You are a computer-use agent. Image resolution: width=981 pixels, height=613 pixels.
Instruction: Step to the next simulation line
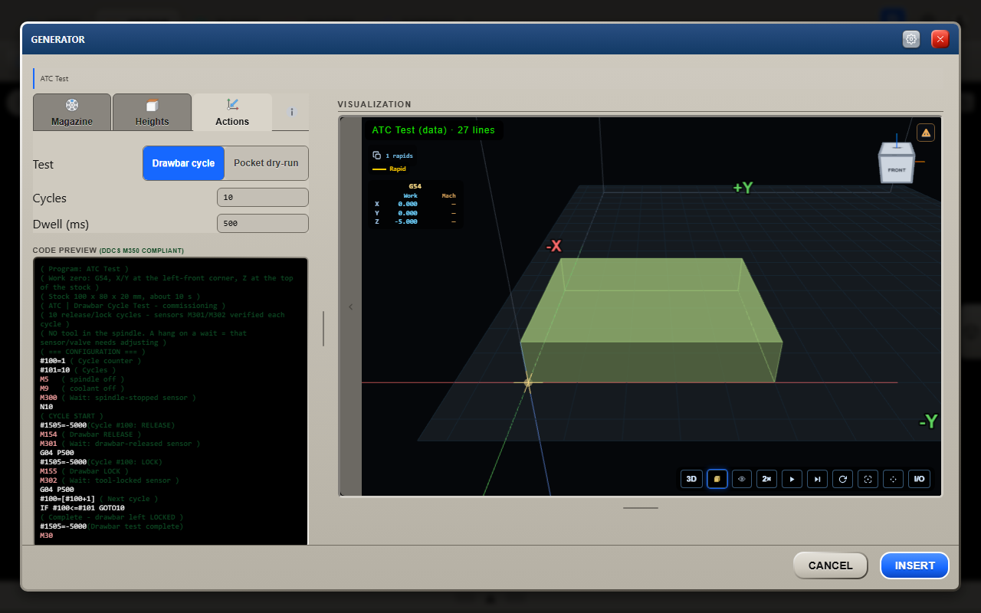point(818,479)
